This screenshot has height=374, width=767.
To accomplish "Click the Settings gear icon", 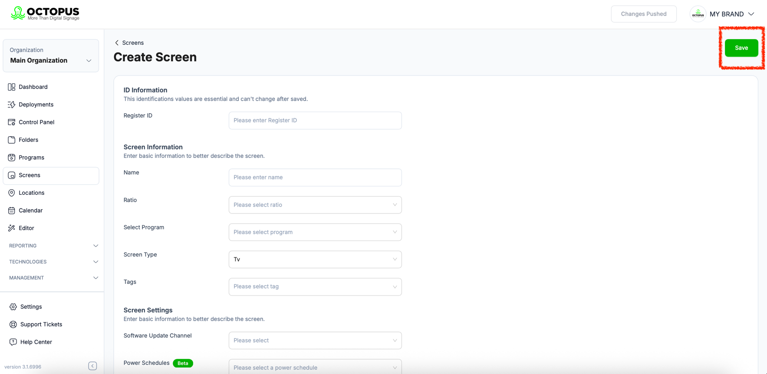I will click(x=13, y=307).
